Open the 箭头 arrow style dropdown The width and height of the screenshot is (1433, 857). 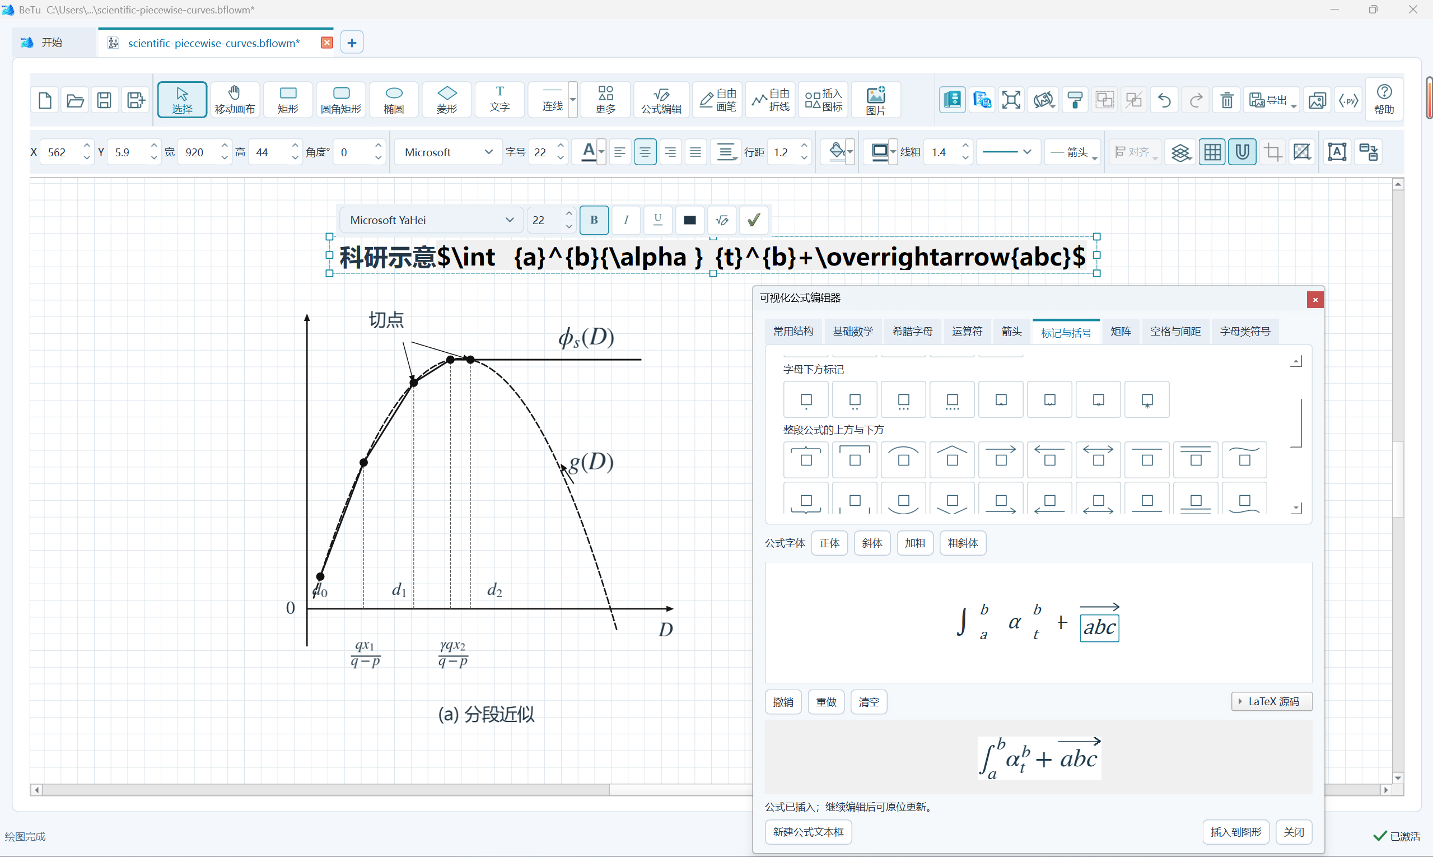[x=1073, y=152]
